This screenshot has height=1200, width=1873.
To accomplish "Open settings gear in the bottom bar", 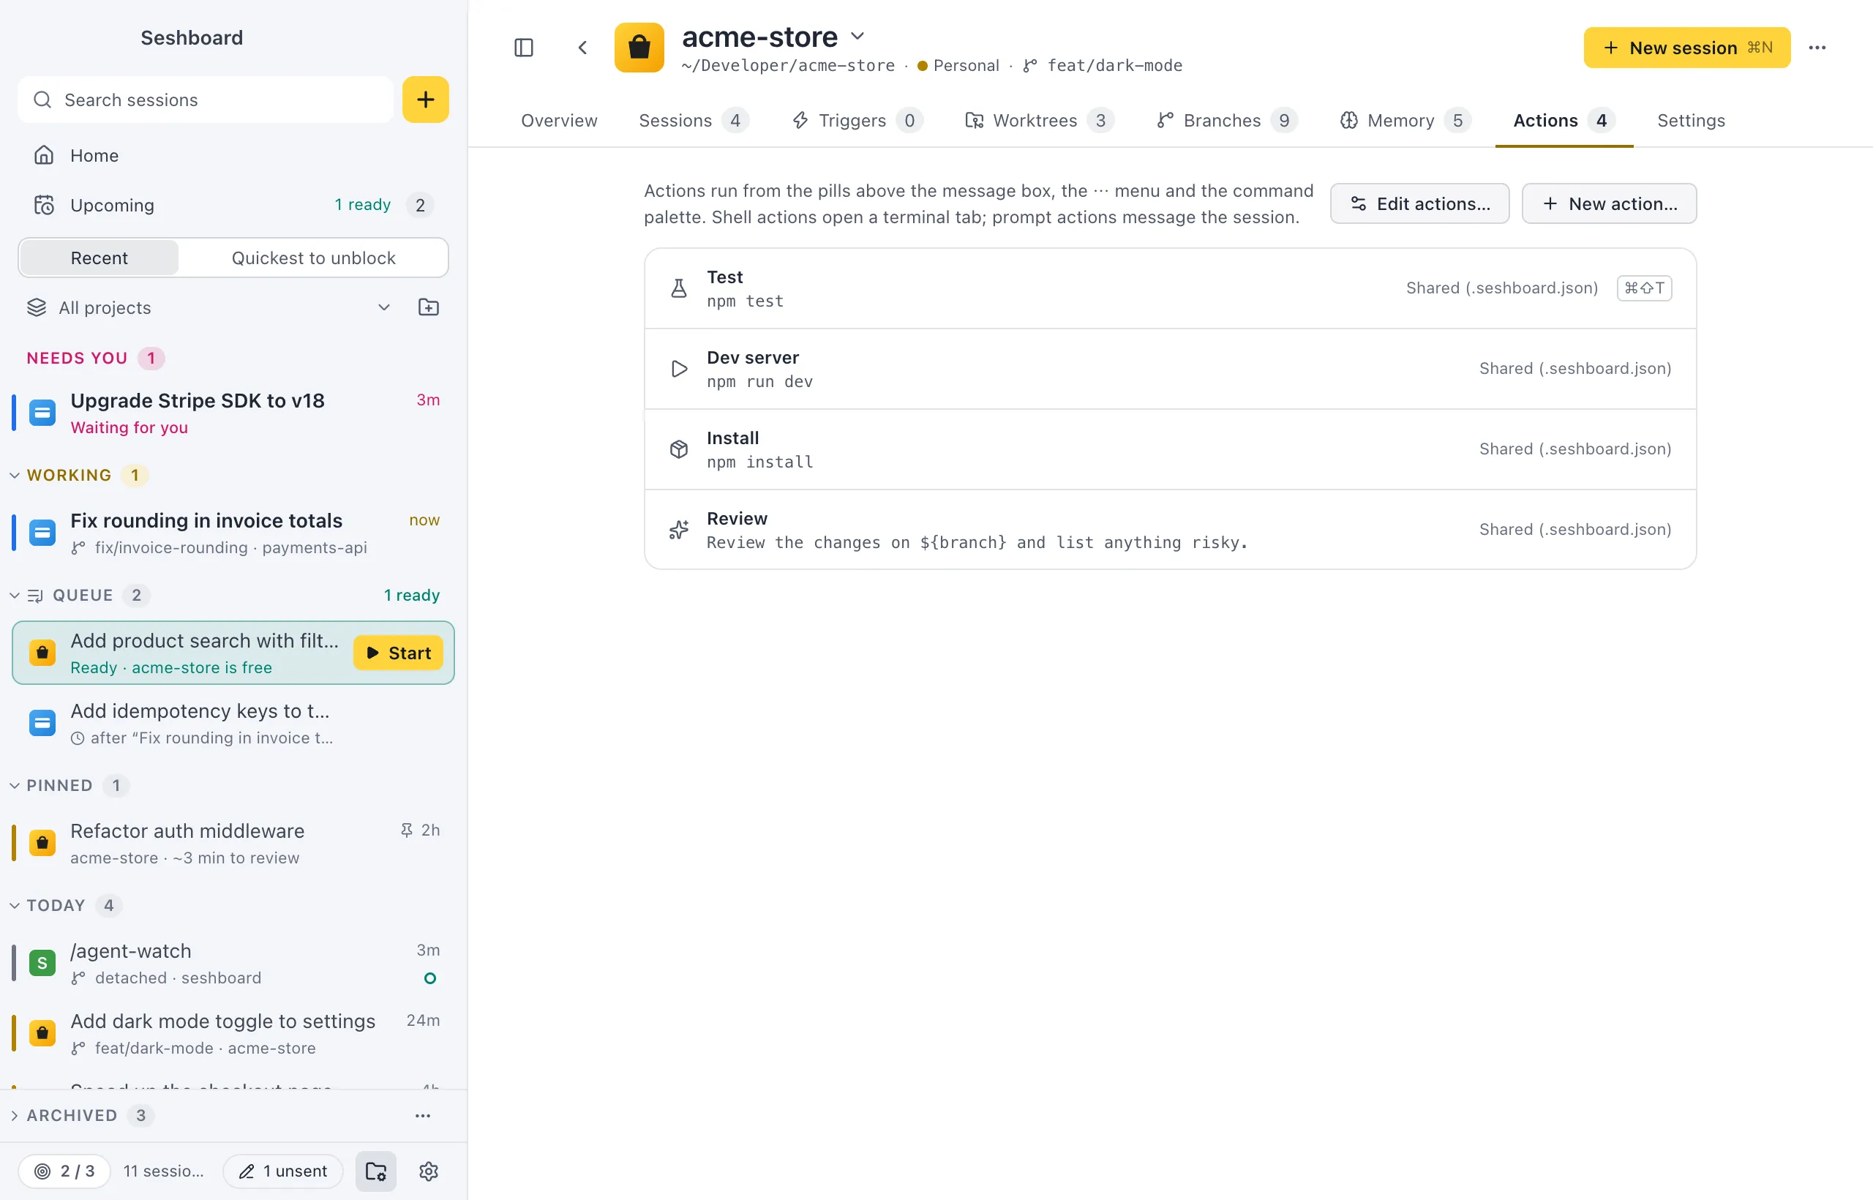I will tap(429, 1171).
